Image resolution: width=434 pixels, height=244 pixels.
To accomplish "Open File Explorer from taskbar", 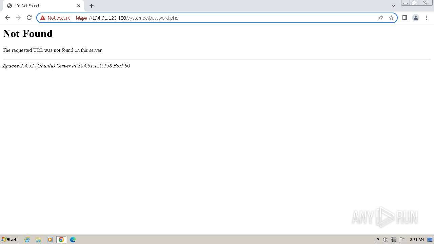I will point(38,240).
